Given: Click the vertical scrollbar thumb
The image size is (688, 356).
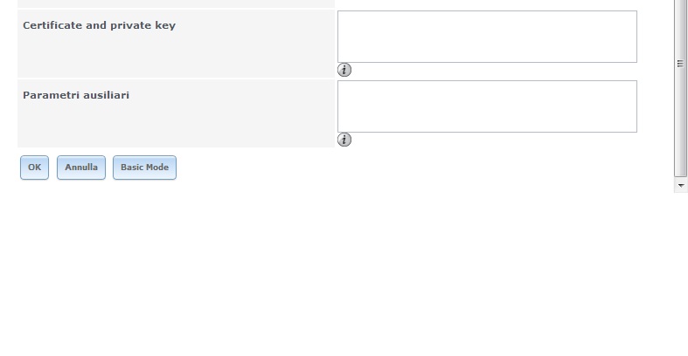Looking at the screenshot, I should pyautogui.click(x=680, y=87).
